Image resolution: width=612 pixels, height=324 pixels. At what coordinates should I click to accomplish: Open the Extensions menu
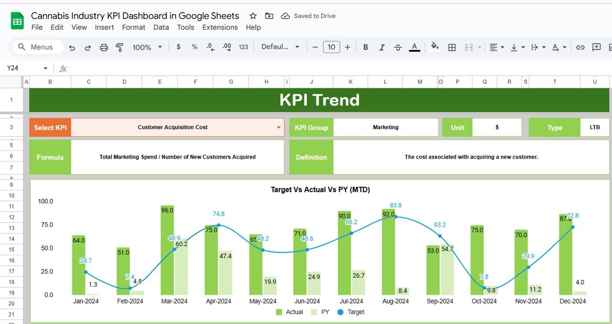[220, 27]
